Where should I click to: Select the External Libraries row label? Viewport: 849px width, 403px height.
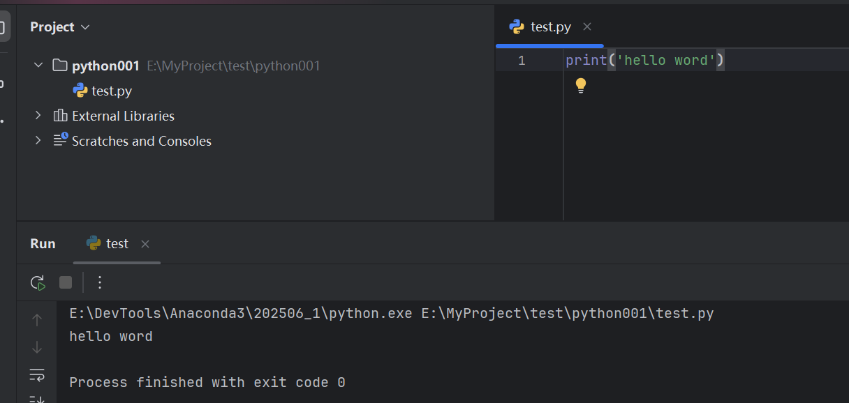[123, 116]
